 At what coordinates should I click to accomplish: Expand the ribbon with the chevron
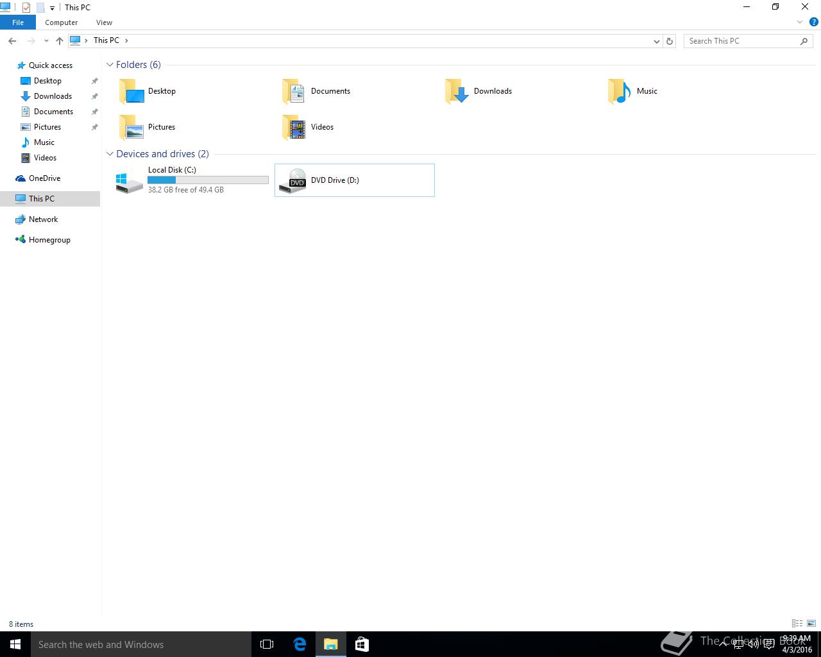pos(800,22)
